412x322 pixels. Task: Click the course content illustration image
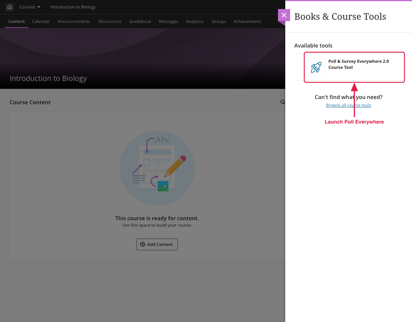157,168
